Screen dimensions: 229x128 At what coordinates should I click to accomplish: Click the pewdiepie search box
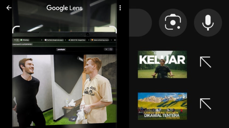61,50
